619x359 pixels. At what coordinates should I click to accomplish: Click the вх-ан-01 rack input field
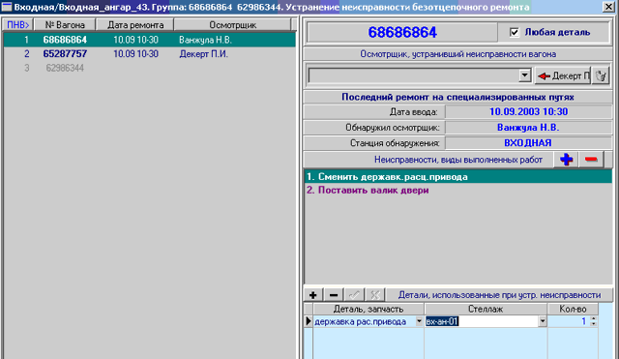482,321
